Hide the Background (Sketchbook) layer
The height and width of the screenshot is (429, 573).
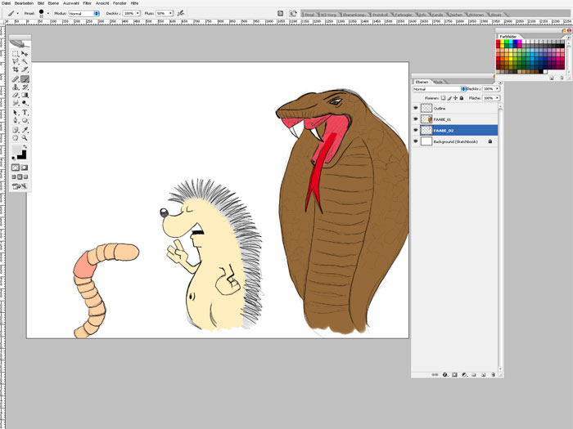click(x=416, y=141)
